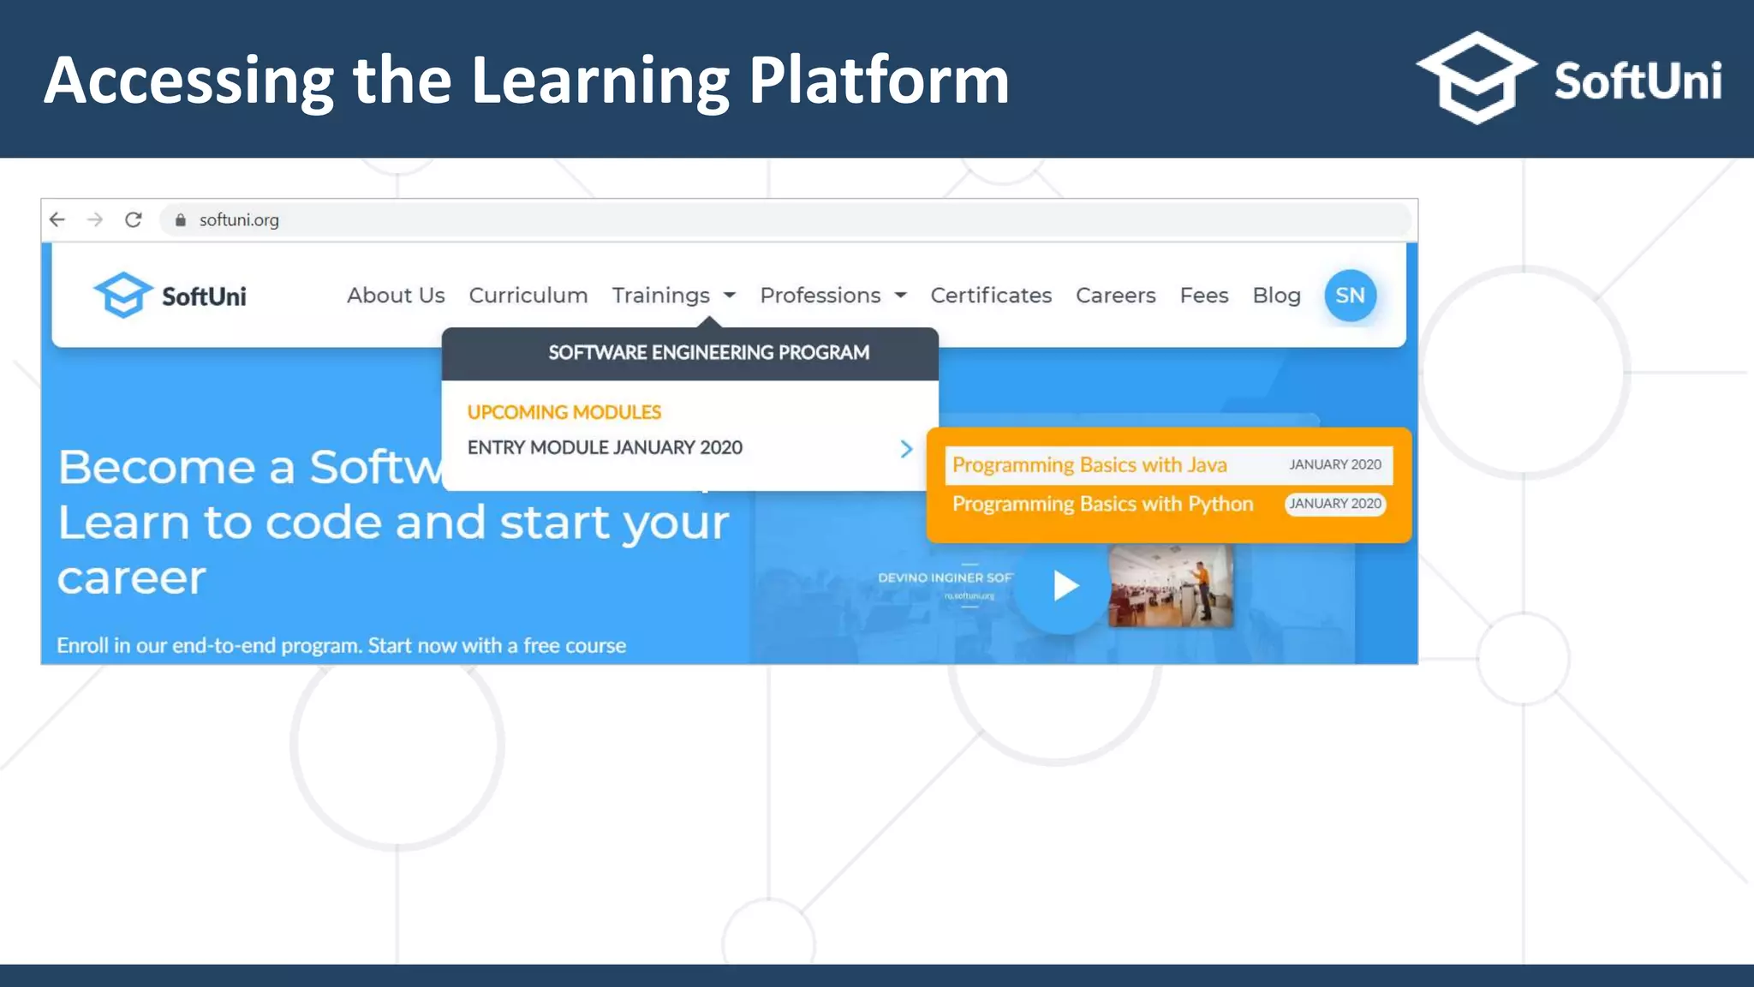Open the SN user profile avatar

1351,296
